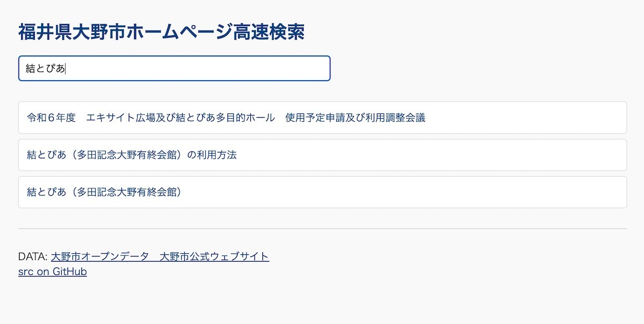Image resolution: width=644 pixels, height=324 pixels.
Task: Click 大野市公式ウェブサイト part of the data link
Action: pos(214,257)
